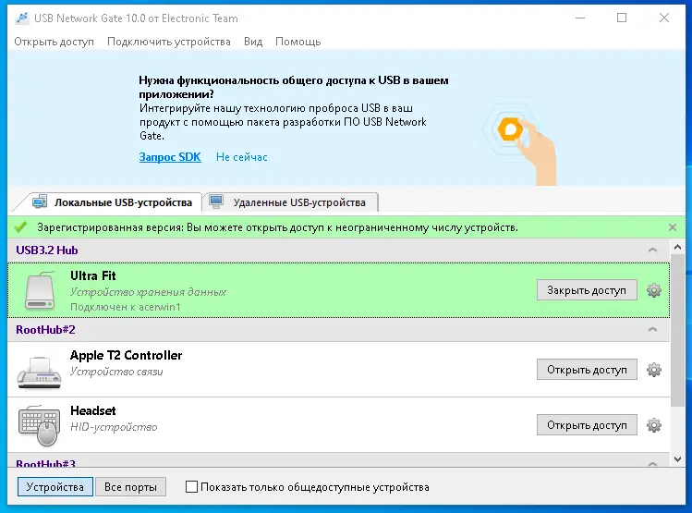Click the device list scroll down arrow

click(x=677, y=459)
